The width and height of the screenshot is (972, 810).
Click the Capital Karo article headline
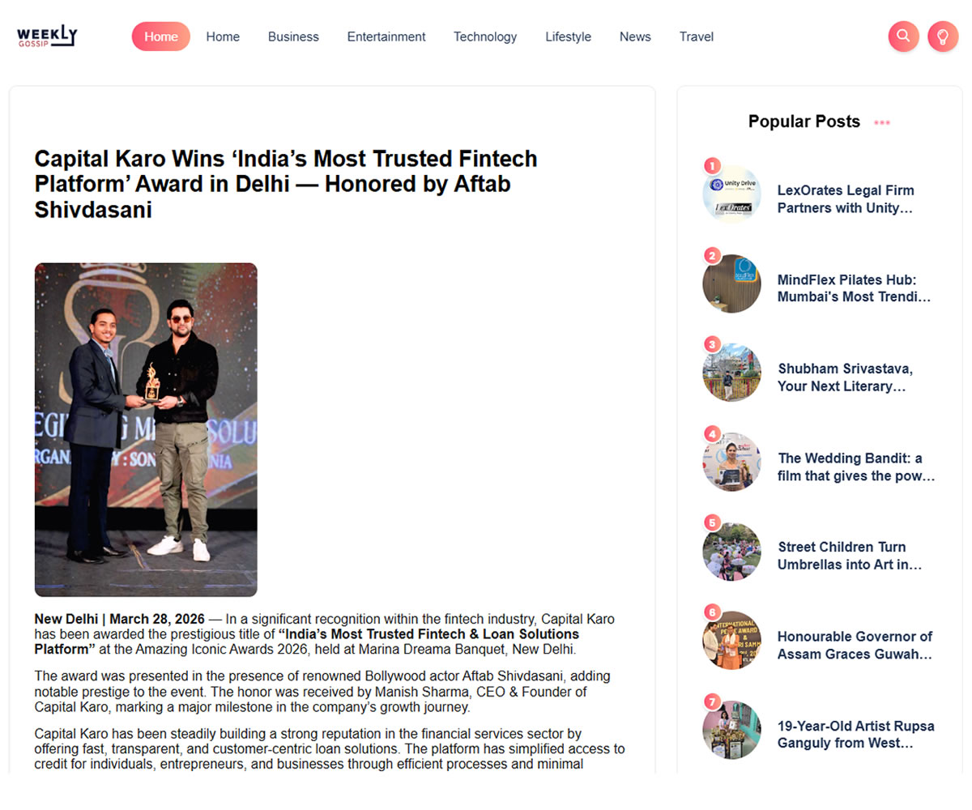coord(286,184)
